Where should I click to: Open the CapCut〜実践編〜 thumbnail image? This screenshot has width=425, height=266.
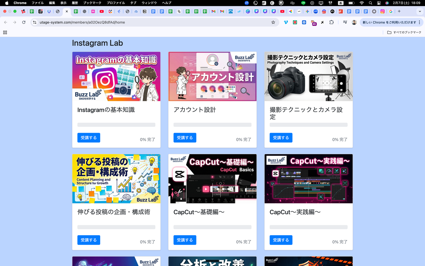click(309, 179)
